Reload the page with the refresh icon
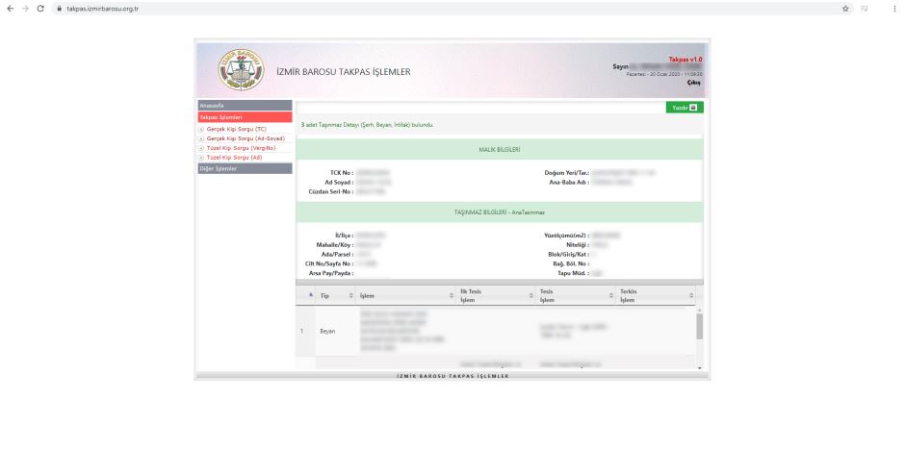The image size is (905, 473). point(40,9)
